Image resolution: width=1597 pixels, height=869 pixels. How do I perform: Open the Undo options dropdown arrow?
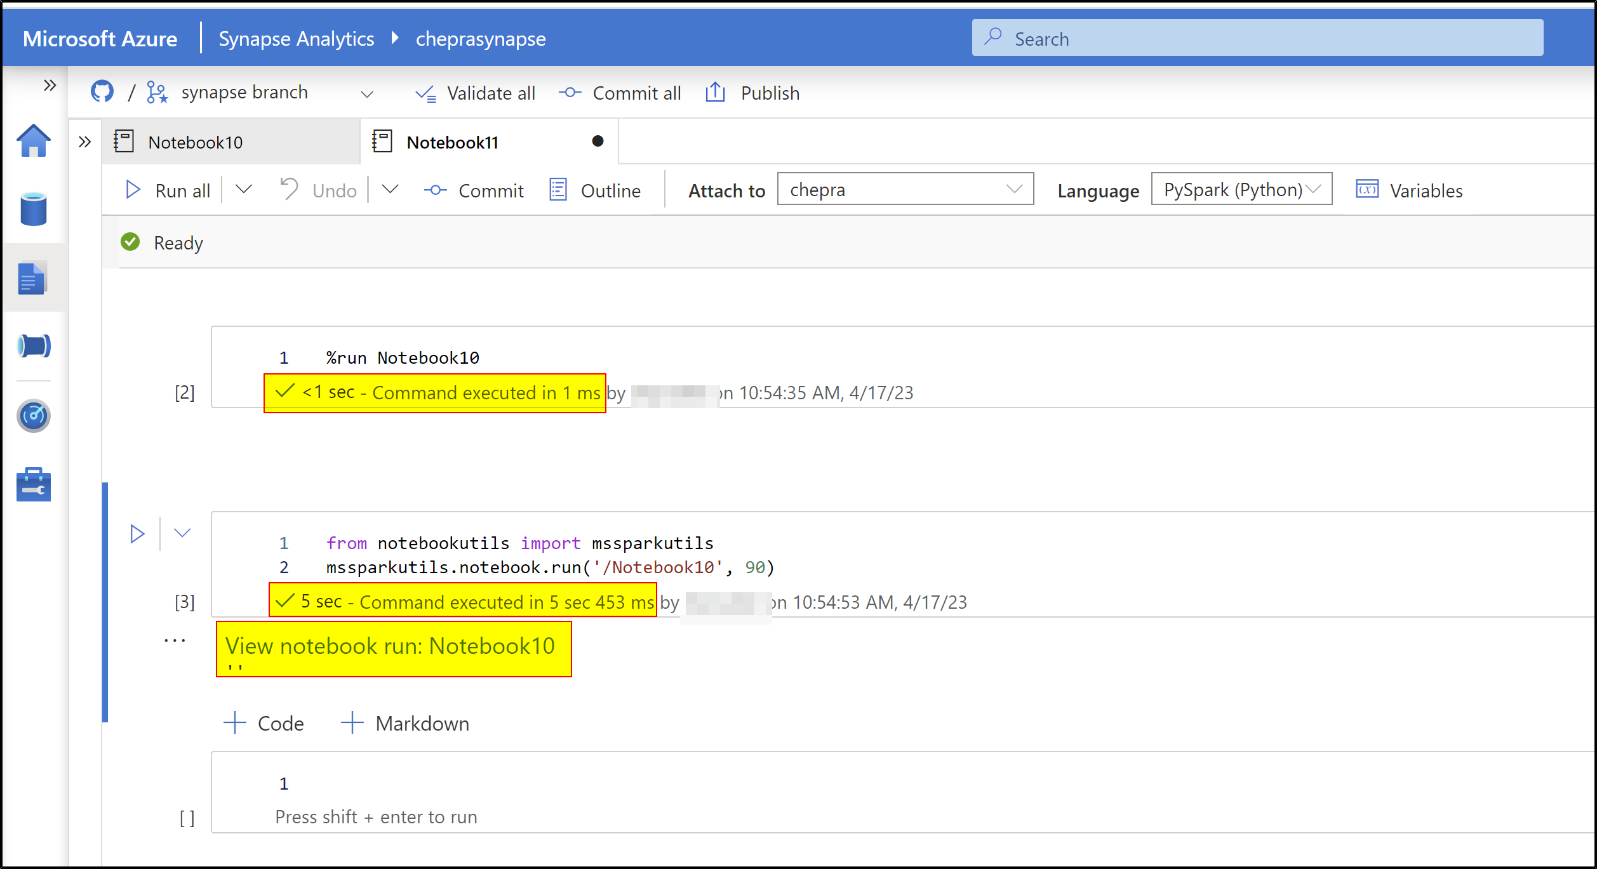[x=391, y=189]
